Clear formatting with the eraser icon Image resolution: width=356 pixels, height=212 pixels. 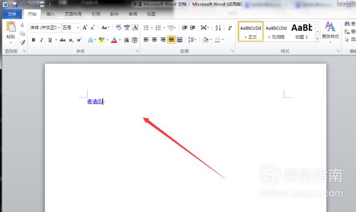pyautogui.click(x=119, y=28)
